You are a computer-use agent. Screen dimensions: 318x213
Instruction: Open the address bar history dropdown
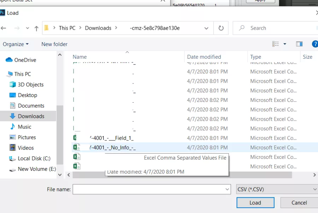point(206,28)
